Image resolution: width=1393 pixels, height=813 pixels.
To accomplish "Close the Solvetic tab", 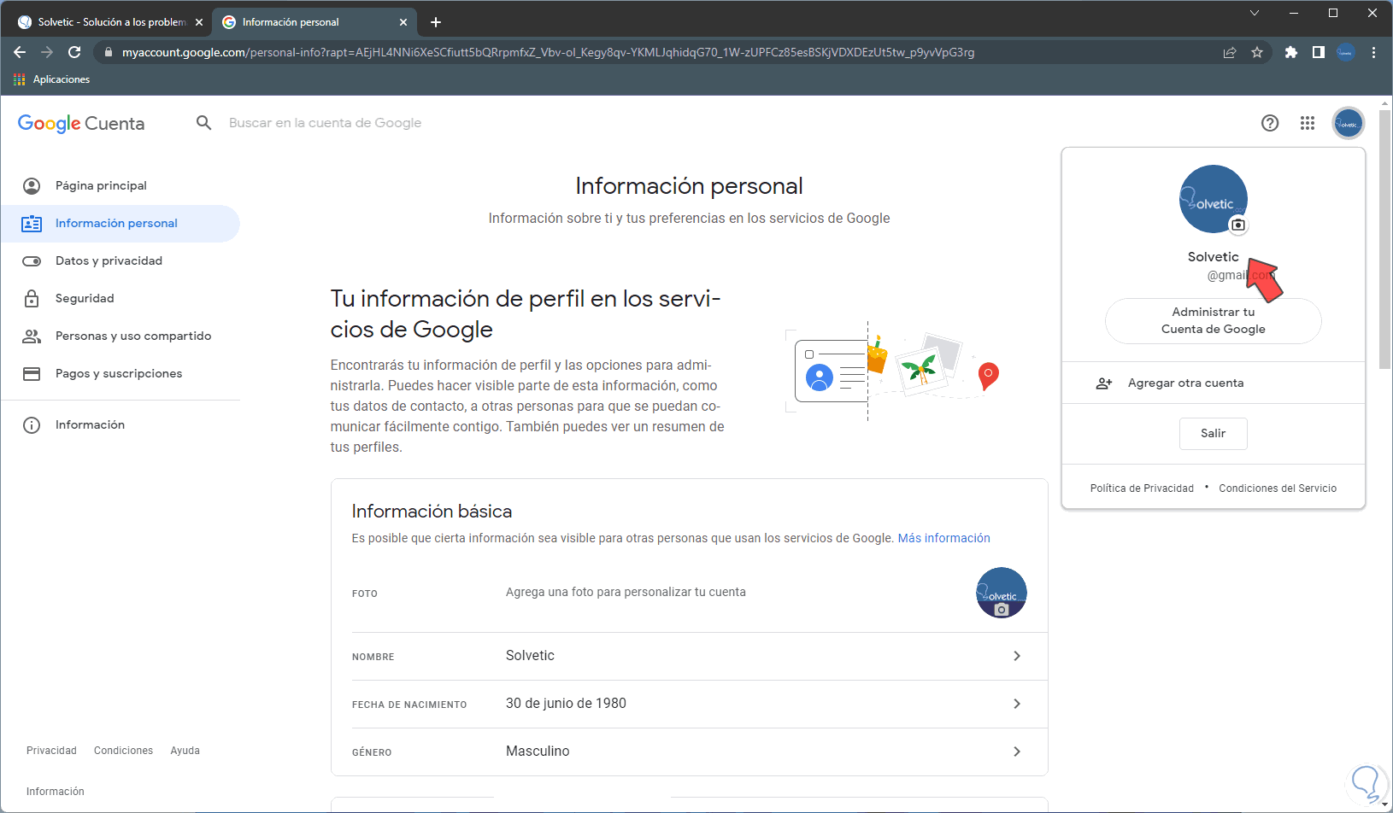I will [x=199, y=22].
